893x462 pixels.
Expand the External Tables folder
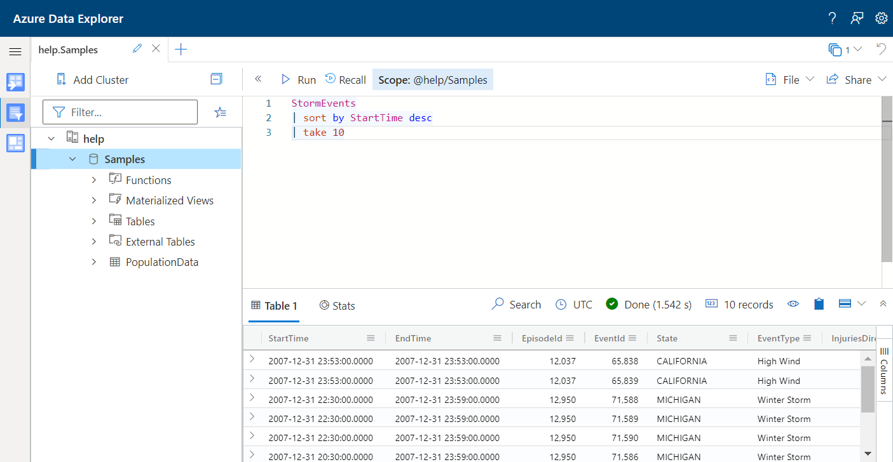(x=94, y=242)
